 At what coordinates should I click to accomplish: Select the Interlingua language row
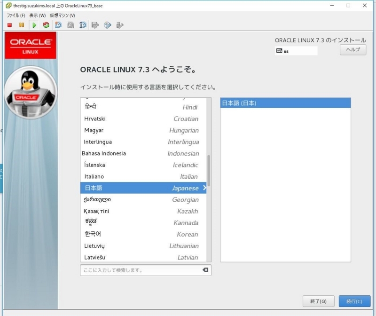pyautogui.click(x=143, y=142)
